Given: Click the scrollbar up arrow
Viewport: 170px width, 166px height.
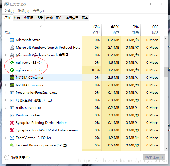Looking at the screenshot, I should [x=165, y=39].
